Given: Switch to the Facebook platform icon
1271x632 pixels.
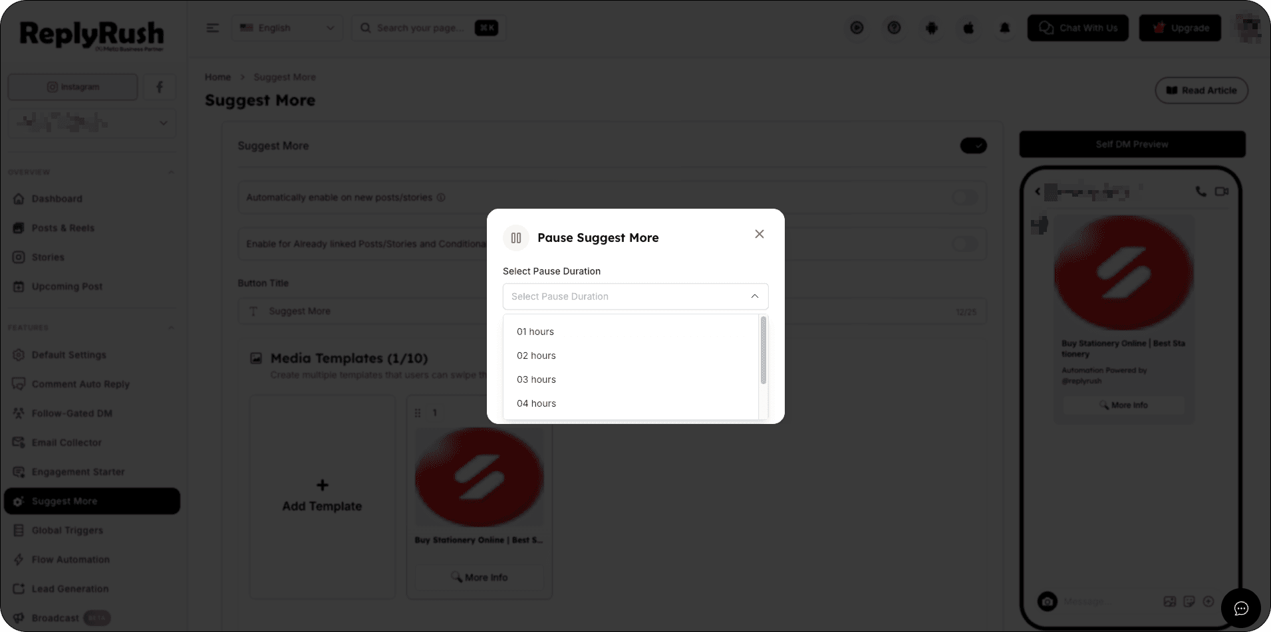Looking at the screenshot, I should [160, 87].
